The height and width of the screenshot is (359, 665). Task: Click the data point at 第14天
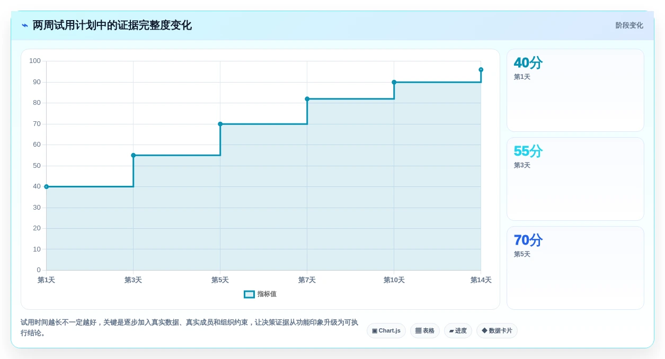tap(481, 69)
